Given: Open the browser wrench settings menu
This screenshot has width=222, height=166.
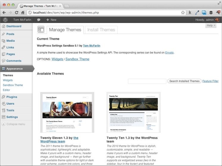Looking at the screenshot, I should point(218,12).
